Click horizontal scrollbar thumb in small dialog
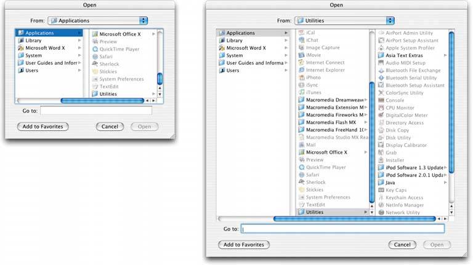This screenshot has height=265, width=473. (102, 101)
